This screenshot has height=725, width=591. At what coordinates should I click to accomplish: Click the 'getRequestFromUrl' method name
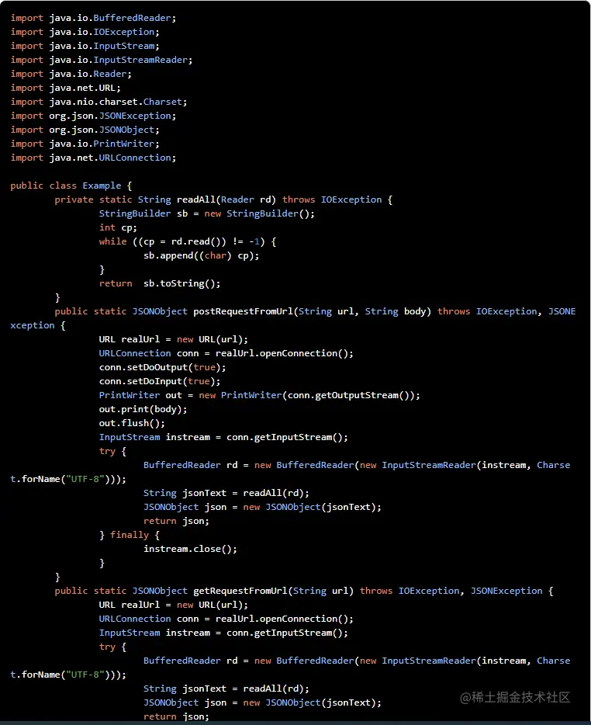pos(240,591)
